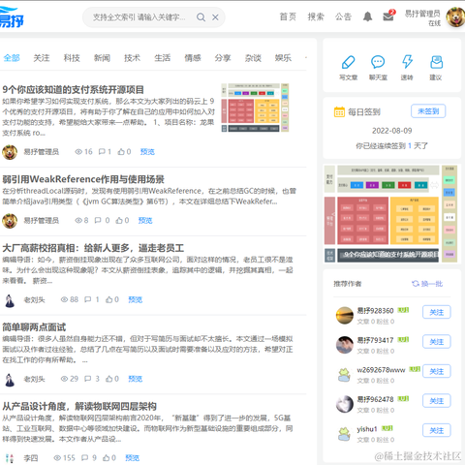Open 公告 in top navigation

(x=343, y=16)
